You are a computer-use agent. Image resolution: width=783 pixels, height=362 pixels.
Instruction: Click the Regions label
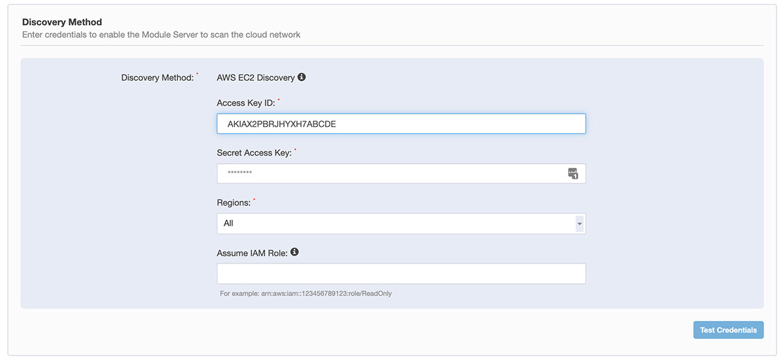pyautogui.click(x=234, y=203)
